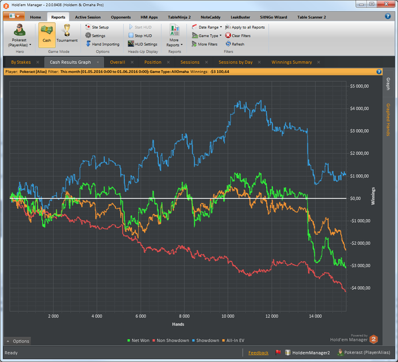Image resolution: width=398 pixels, height=362 pixels.
Task: Switch to Overall report tab
Action: [x=118, y=62]
